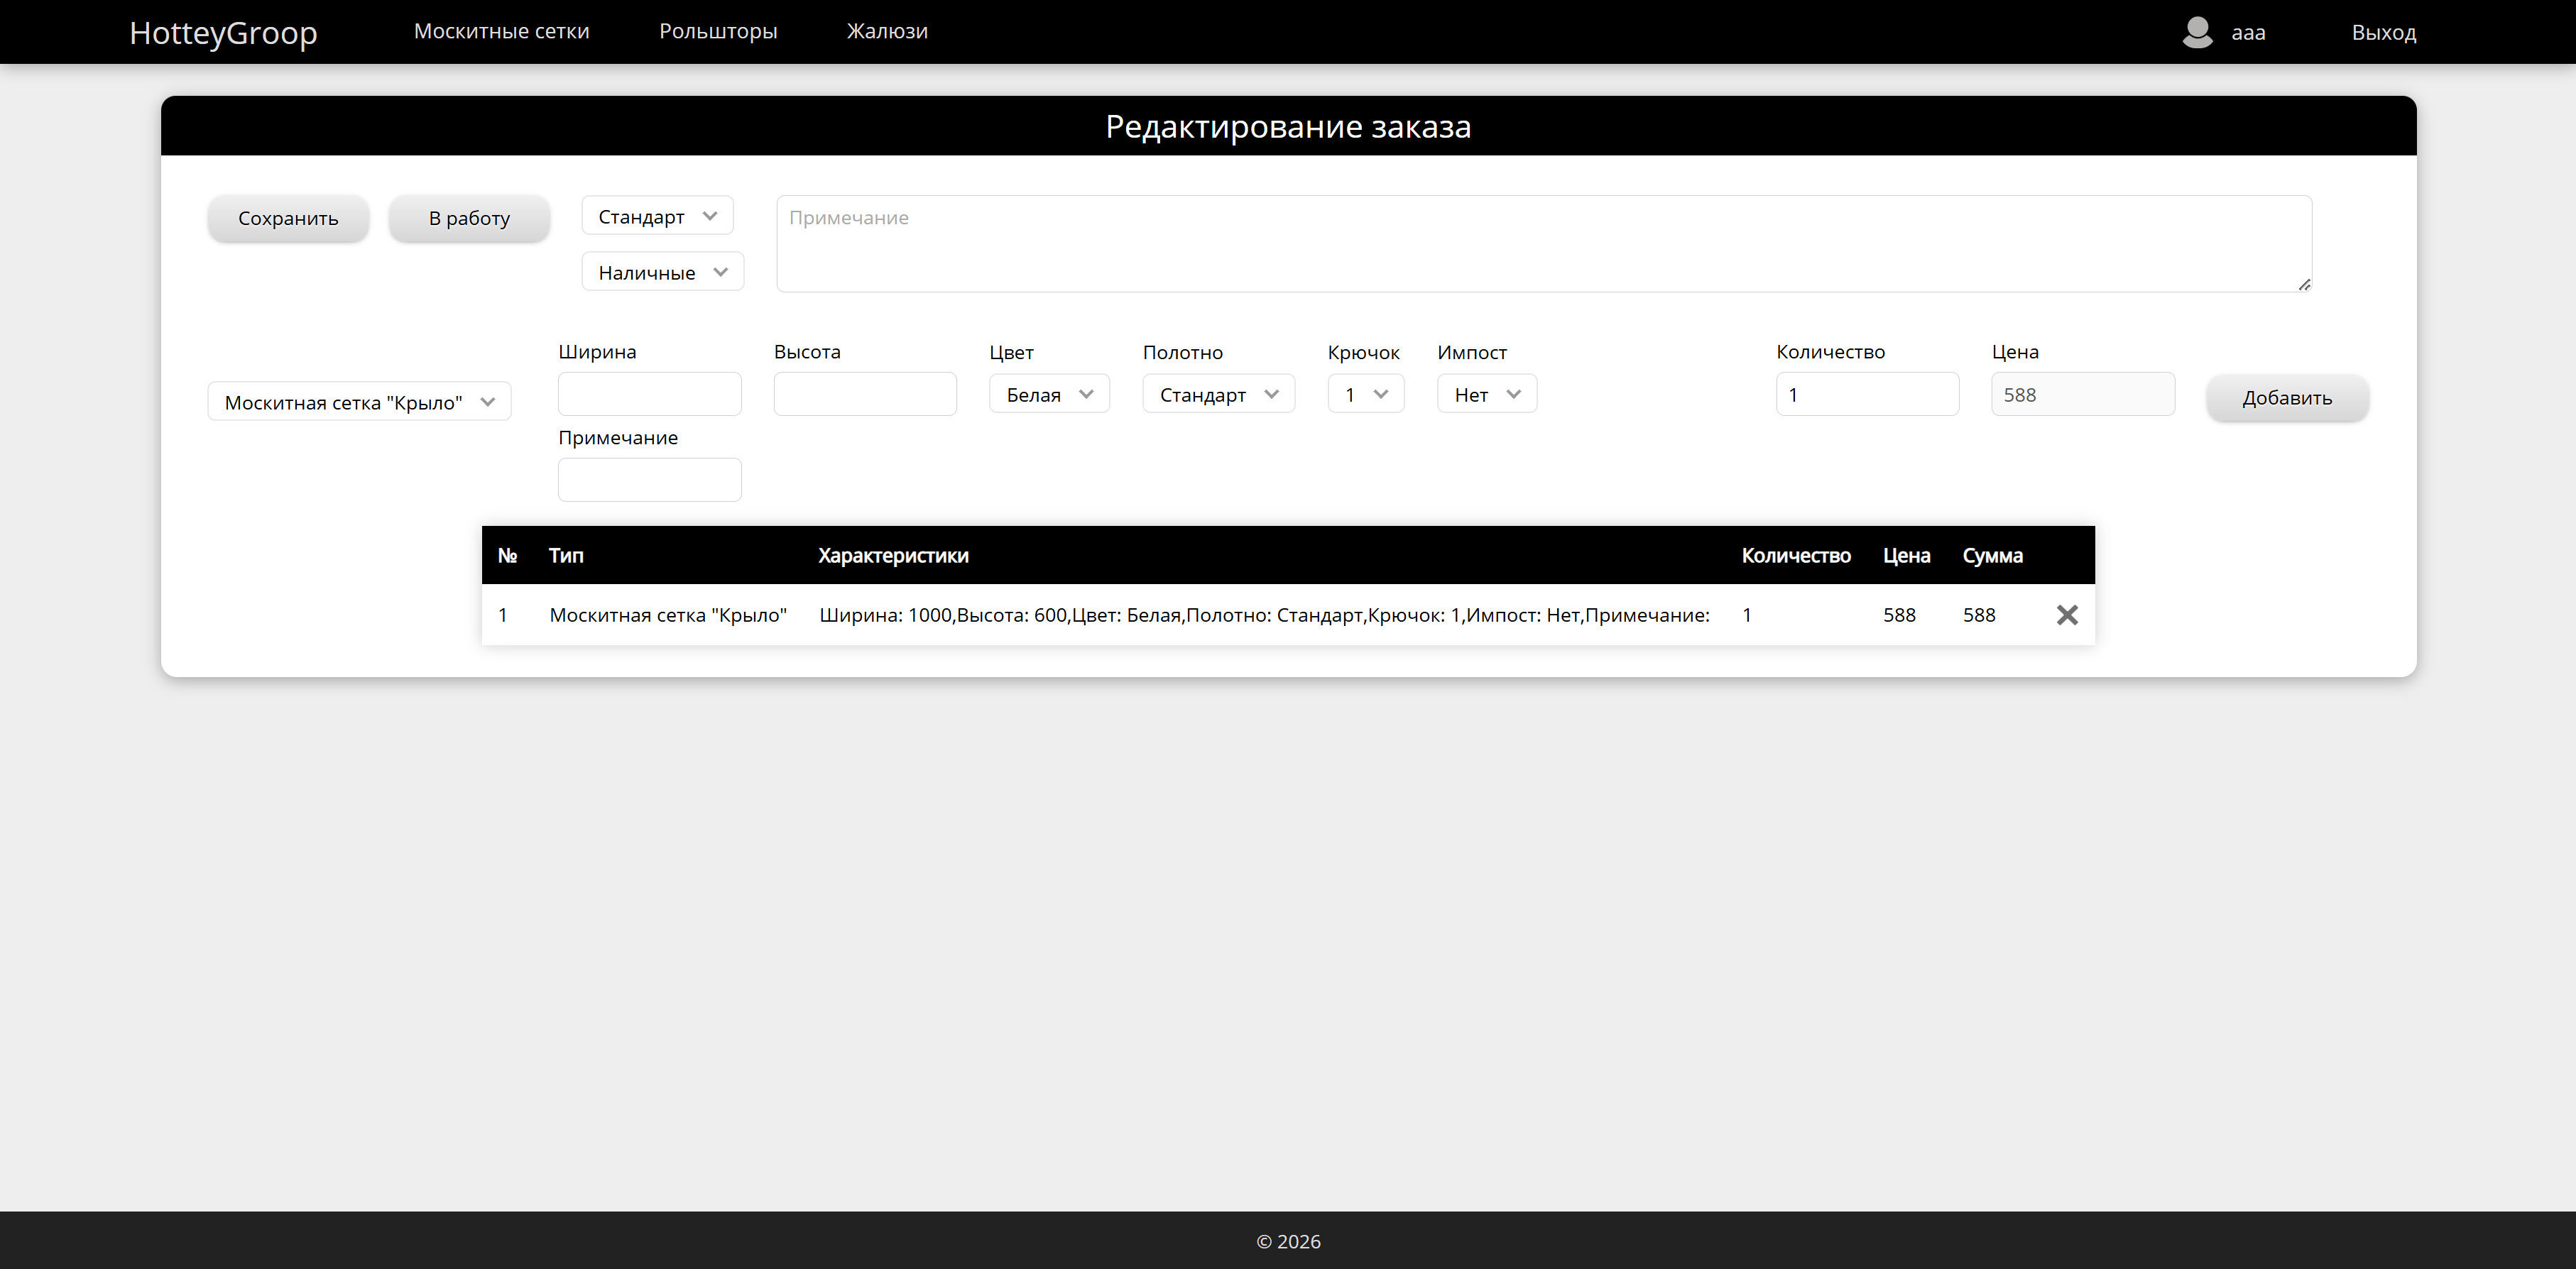The image size is (2576, 1269).
Task: Click the item Примечание input under Ширина
Action: (x=650, y=480)
